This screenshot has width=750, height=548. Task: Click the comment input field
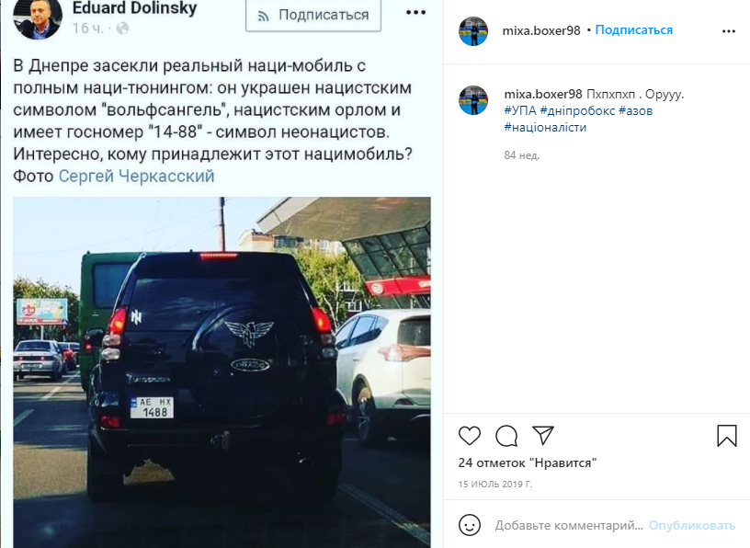click(x=569, y=526)
